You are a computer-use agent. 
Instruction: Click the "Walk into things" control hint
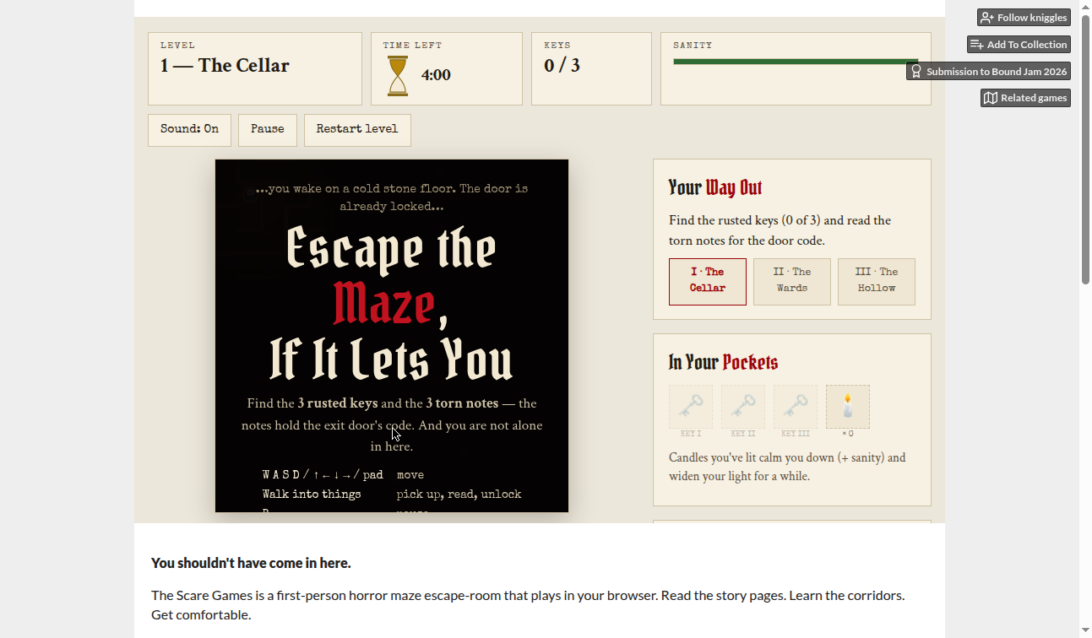tap(312, 495)
